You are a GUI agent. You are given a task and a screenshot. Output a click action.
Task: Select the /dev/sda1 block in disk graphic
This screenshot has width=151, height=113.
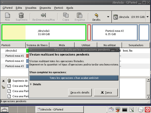[x=44, y=32]
